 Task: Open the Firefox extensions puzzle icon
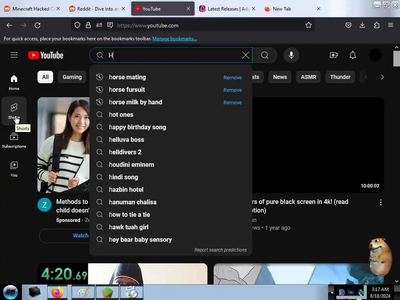[x=377, y=25]
